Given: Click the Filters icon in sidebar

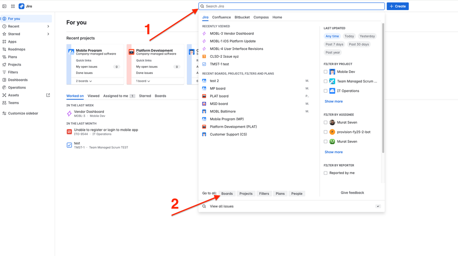Looking at the screenshot, I should 5,72.
